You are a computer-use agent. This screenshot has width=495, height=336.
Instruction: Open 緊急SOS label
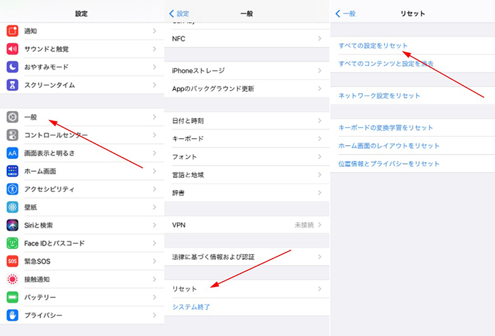coord(37,261)
